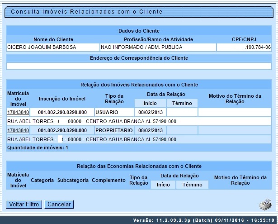The width and height of the screenshot is (278, 224).
Task: Click the address row below PROPRIETARIO entry
Action: 139,139
